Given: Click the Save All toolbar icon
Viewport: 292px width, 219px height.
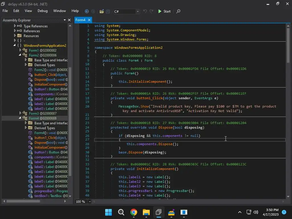Looking at the screenshot, I should (x=108, y=11).
